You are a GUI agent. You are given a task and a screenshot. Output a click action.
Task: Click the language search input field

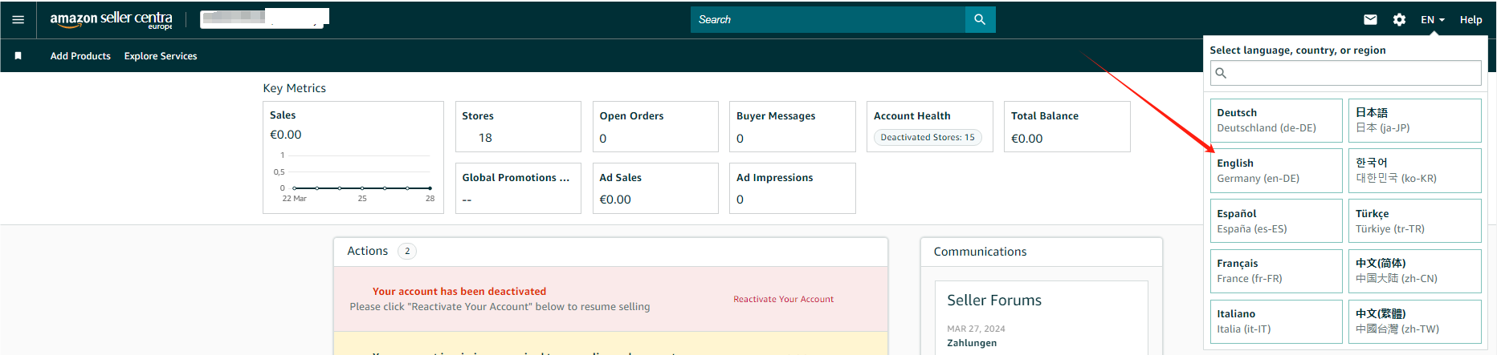click(1345, 73)
